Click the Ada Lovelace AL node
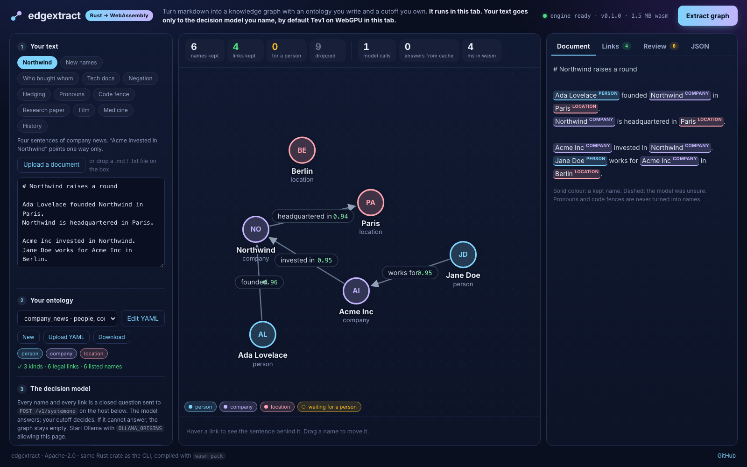 coord(263,334)
